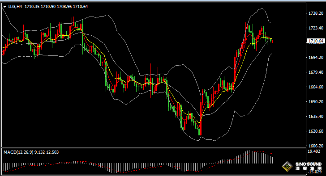Click the 1738.20 price axis label
Viewport: 326px width, 176px height.
tap(316, 13)
